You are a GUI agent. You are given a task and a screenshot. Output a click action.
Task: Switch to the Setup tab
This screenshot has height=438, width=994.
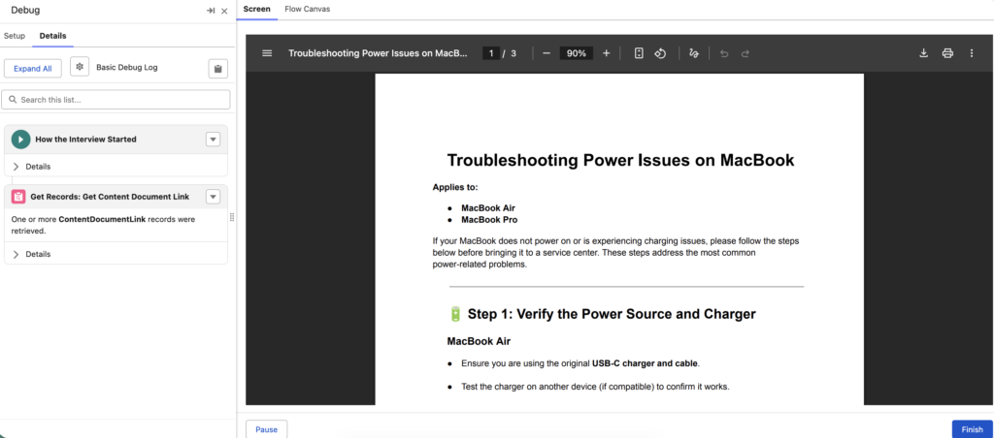click(x=15, y=36)
